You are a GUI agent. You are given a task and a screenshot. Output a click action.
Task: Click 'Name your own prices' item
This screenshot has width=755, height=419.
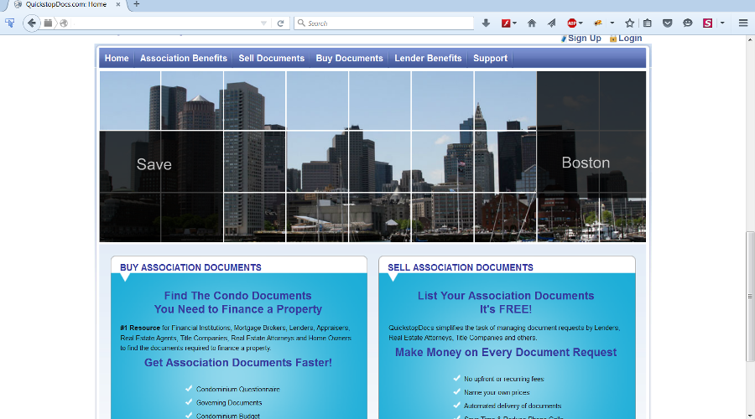tap(497, 392)
